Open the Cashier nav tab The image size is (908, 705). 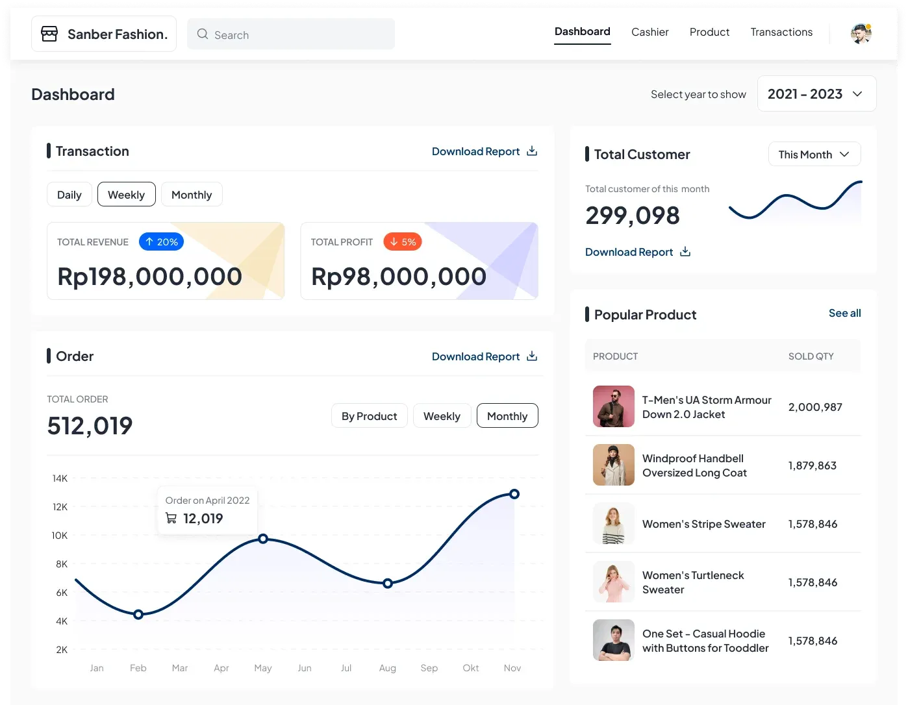650,32
